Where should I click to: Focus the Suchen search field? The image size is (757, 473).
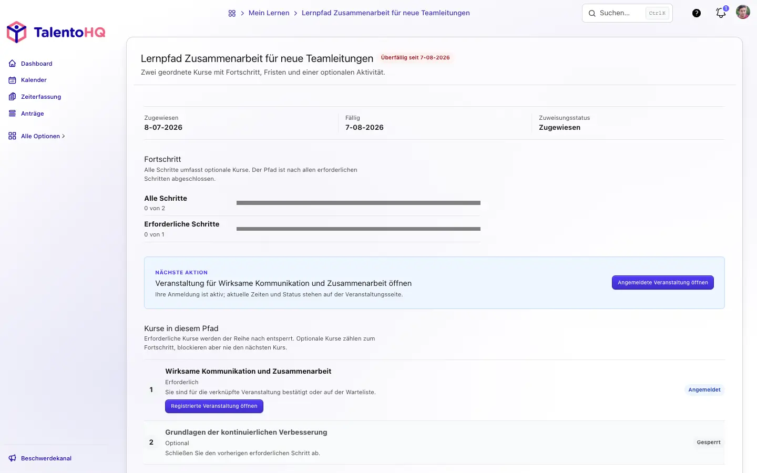[x=627, y=13]
